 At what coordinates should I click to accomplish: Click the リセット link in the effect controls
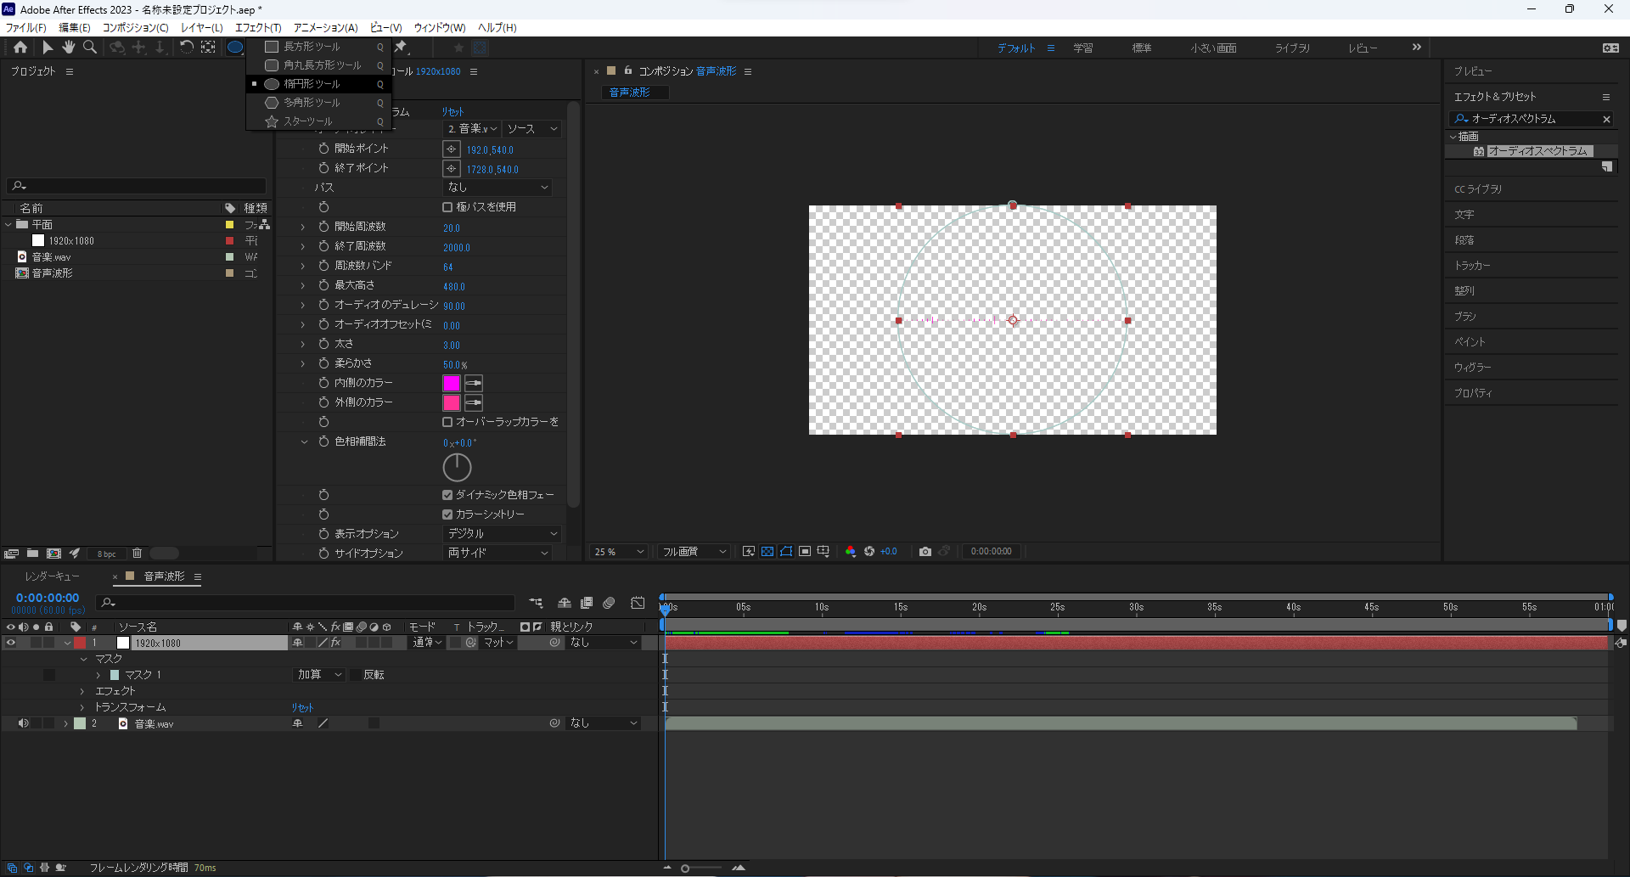tap(452, 112)
